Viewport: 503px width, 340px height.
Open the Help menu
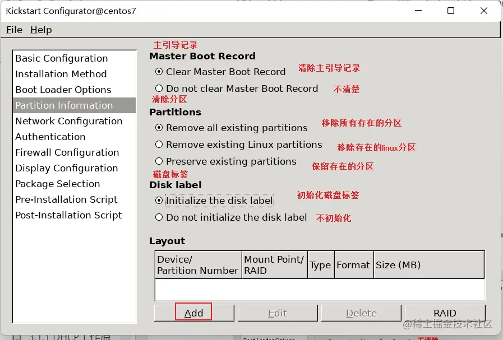41,30
